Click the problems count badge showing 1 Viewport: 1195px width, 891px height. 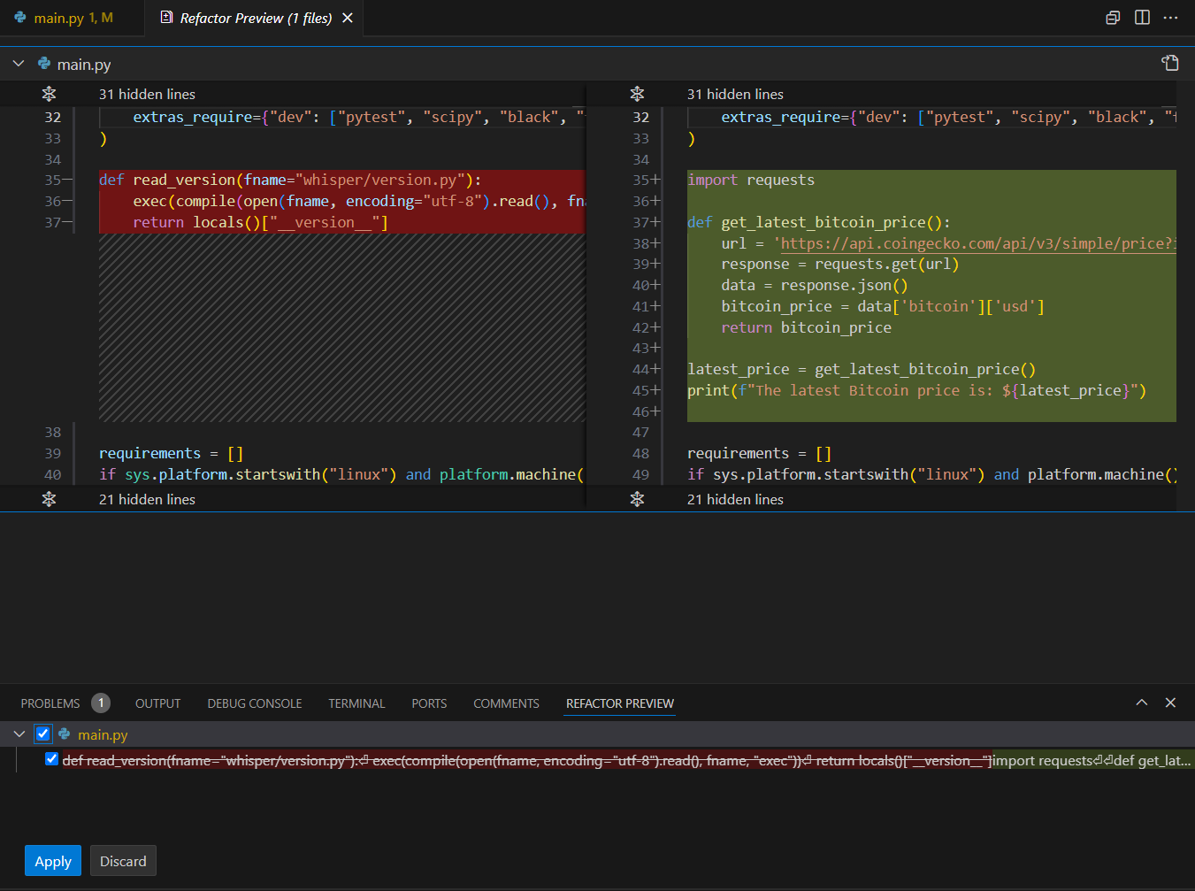coord(101,703)
